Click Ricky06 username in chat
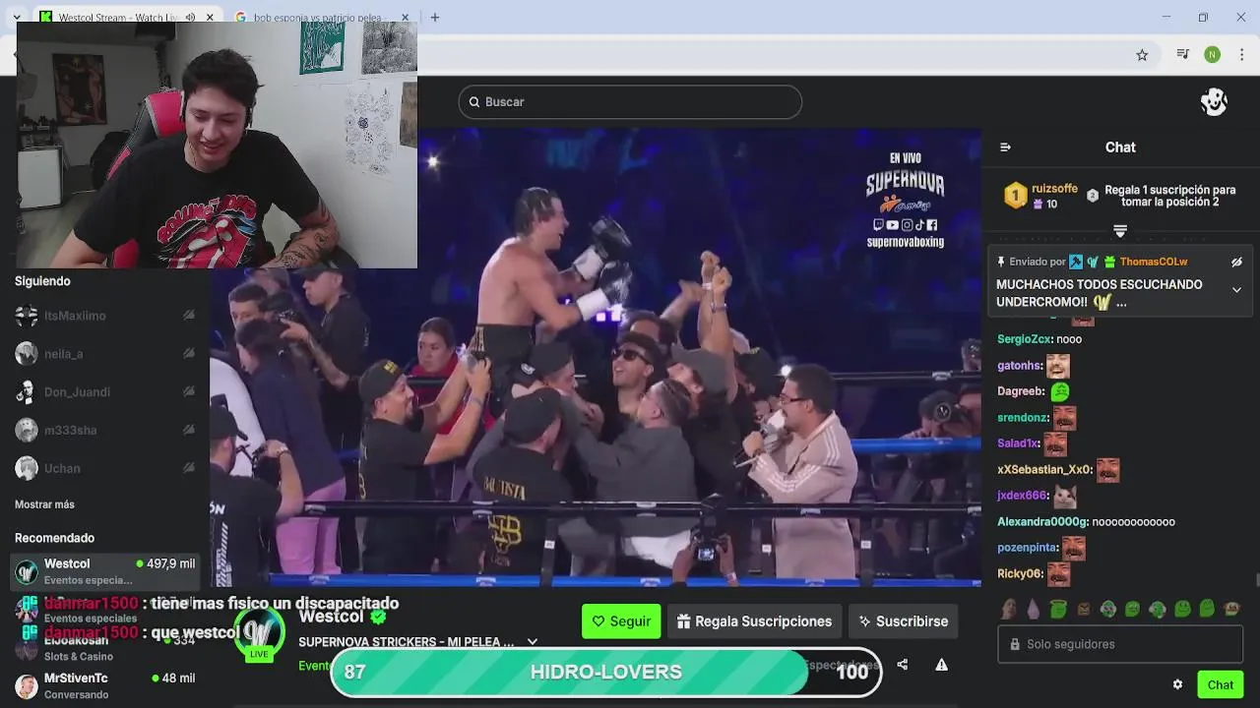The image size is (1260, 708). point(1020,574)
